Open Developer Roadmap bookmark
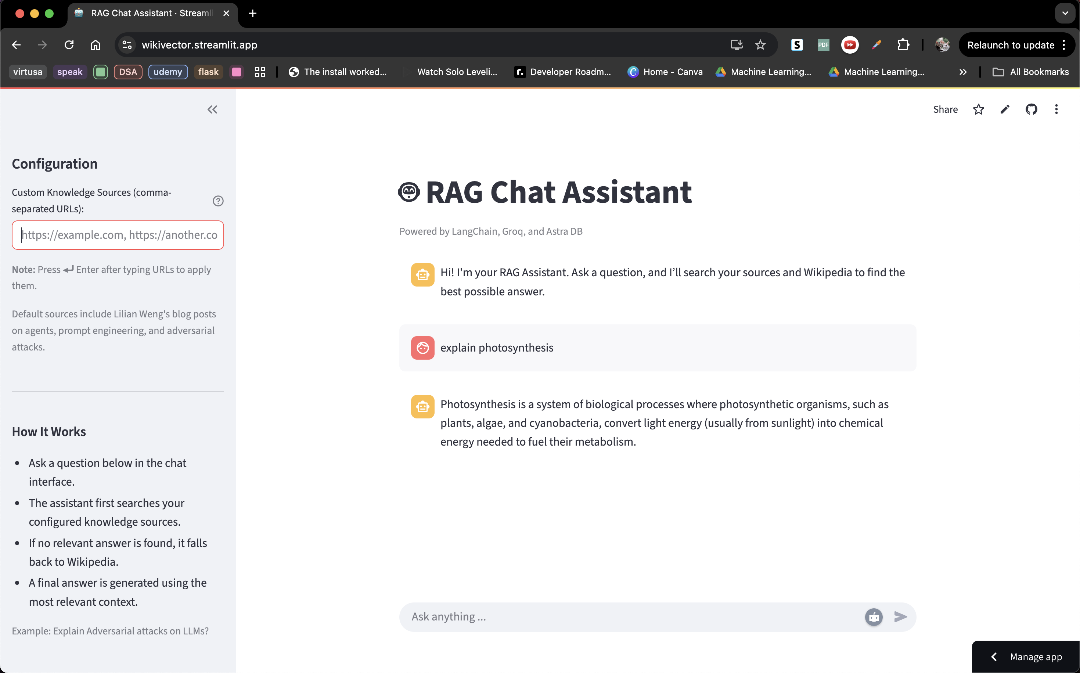The height and width of the screenshot is (673, 1080). click(563, 72)
